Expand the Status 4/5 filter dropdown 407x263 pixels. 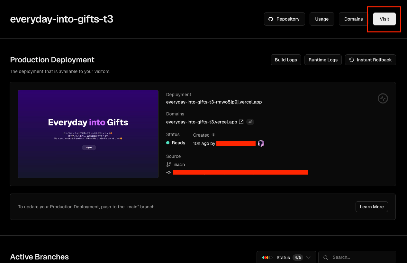[x=286, y=258]
